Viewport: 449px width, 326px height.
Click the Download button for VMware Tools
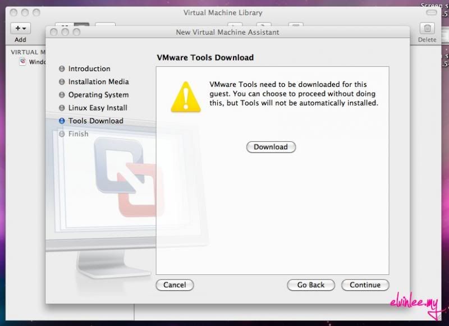[271, 147]
